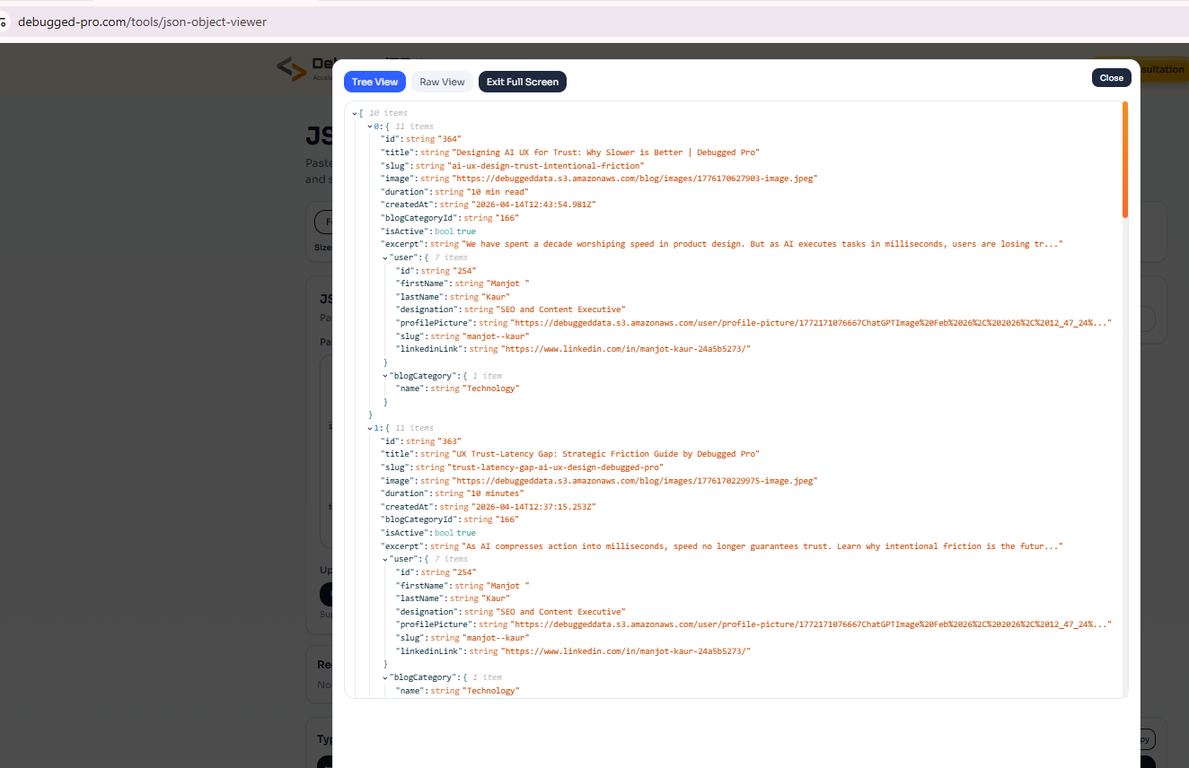
Task: Collapse the blogCategory object inside item 1
Action: 384,676
